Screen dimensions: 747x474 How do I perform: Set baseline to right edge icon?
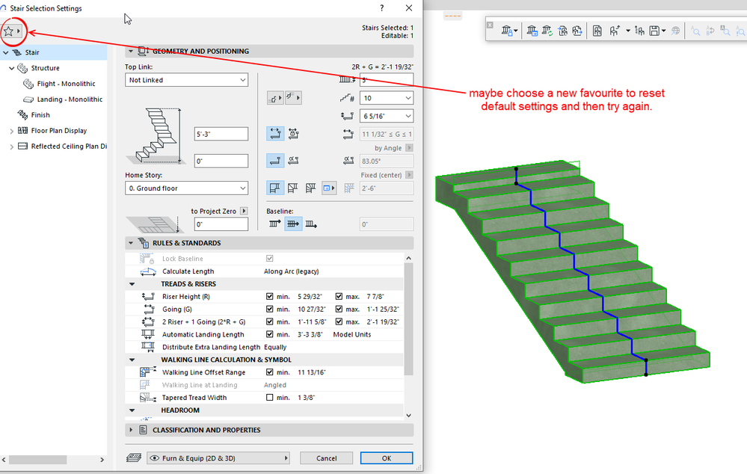tap(311, 224)
